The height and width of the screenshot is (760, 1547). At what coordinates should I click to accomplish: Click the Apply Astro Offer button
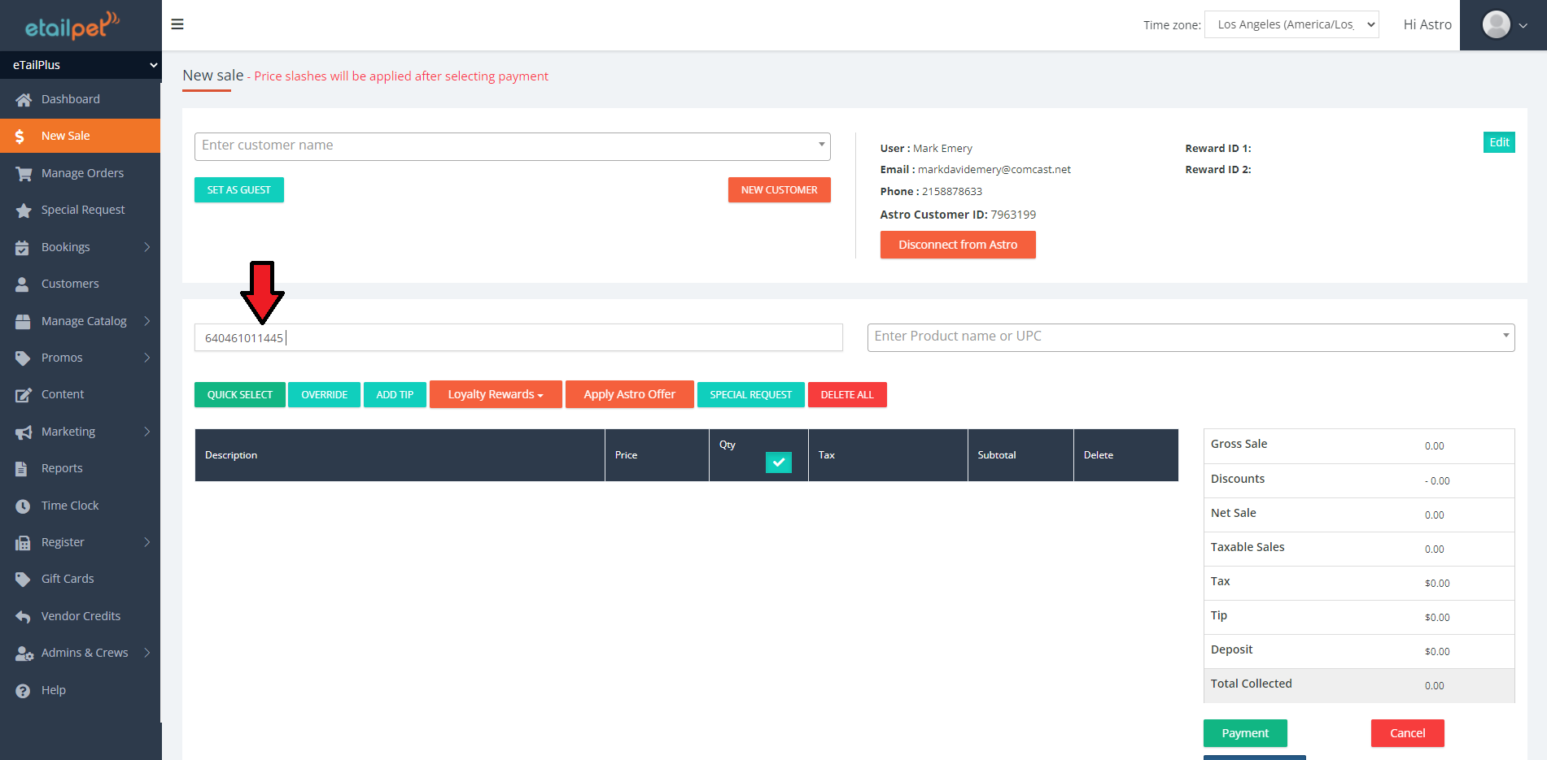(x=629, y=394)
